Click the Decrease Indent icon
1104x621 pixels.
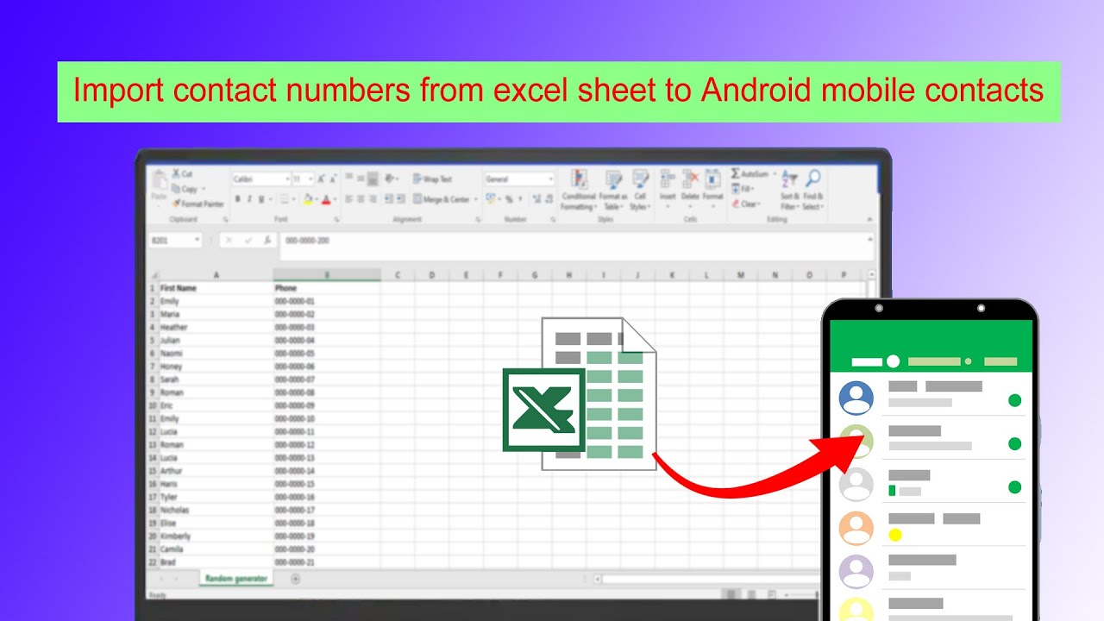point(389,199)
